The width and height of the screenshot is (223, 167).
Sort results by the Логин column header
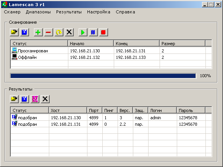point(162,110)
